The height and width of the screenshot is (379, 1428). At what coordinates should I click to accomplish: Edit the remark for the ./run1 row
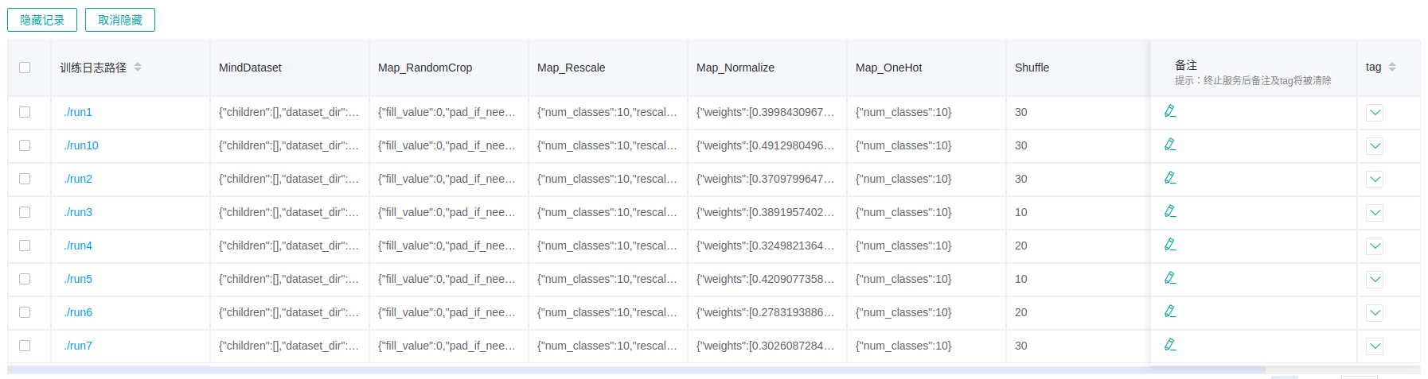pos(1170,111)
